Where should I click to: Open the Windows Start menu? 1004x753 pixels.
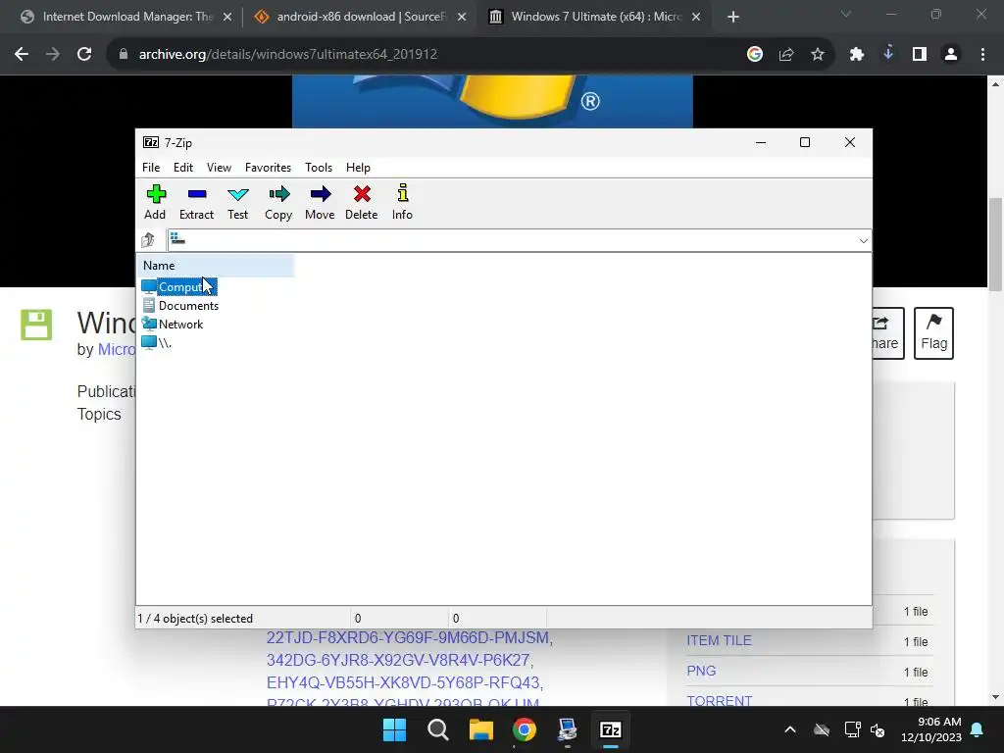coord(394,729)
